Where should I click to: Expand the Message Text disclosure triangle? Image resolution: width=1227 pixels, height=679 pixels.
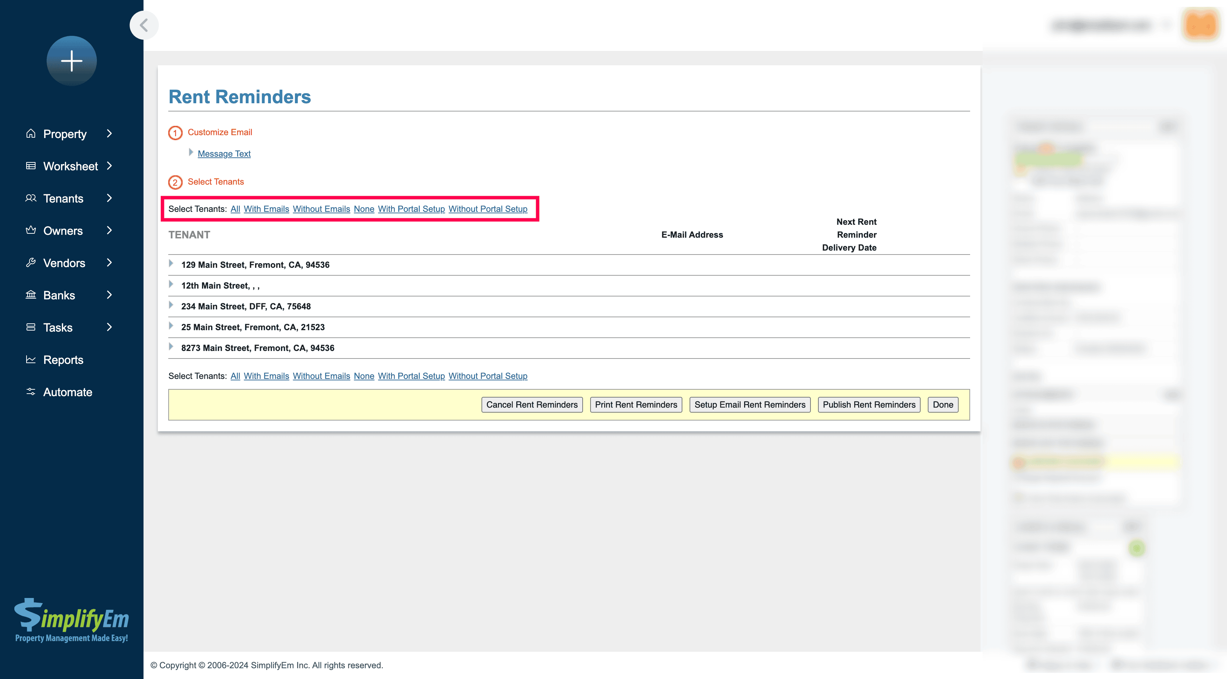191,152
